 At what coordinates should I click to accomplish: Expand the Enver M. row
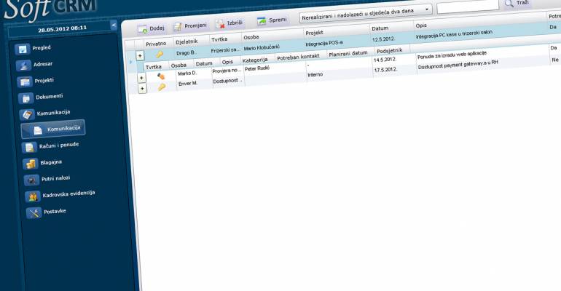coord(142,88)
